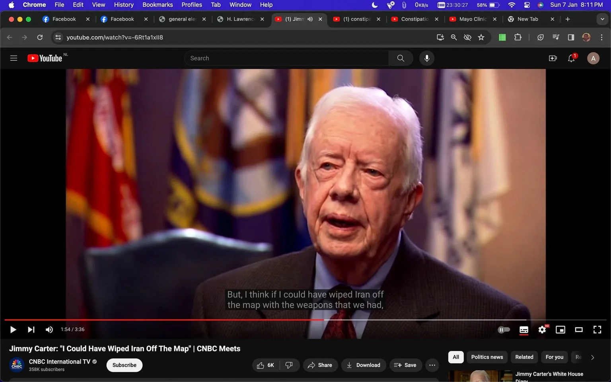Enter miniplayer mode
Image resolution: width=611 pixels, height=382 pixels.
tap(560, 329)
